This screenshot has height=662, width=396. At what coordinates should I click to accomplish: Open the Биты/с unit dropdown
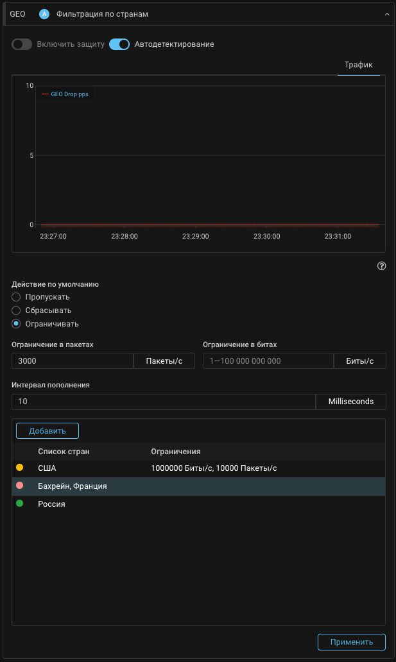coord(359,361)
